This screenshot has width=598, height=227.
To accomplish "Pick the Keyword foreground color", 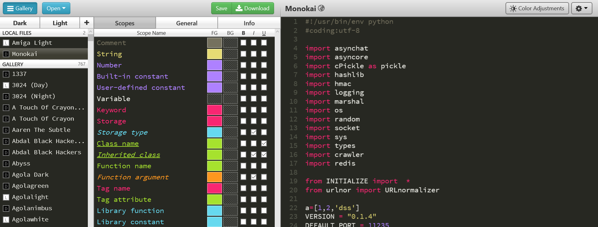I will coord(215,110).
